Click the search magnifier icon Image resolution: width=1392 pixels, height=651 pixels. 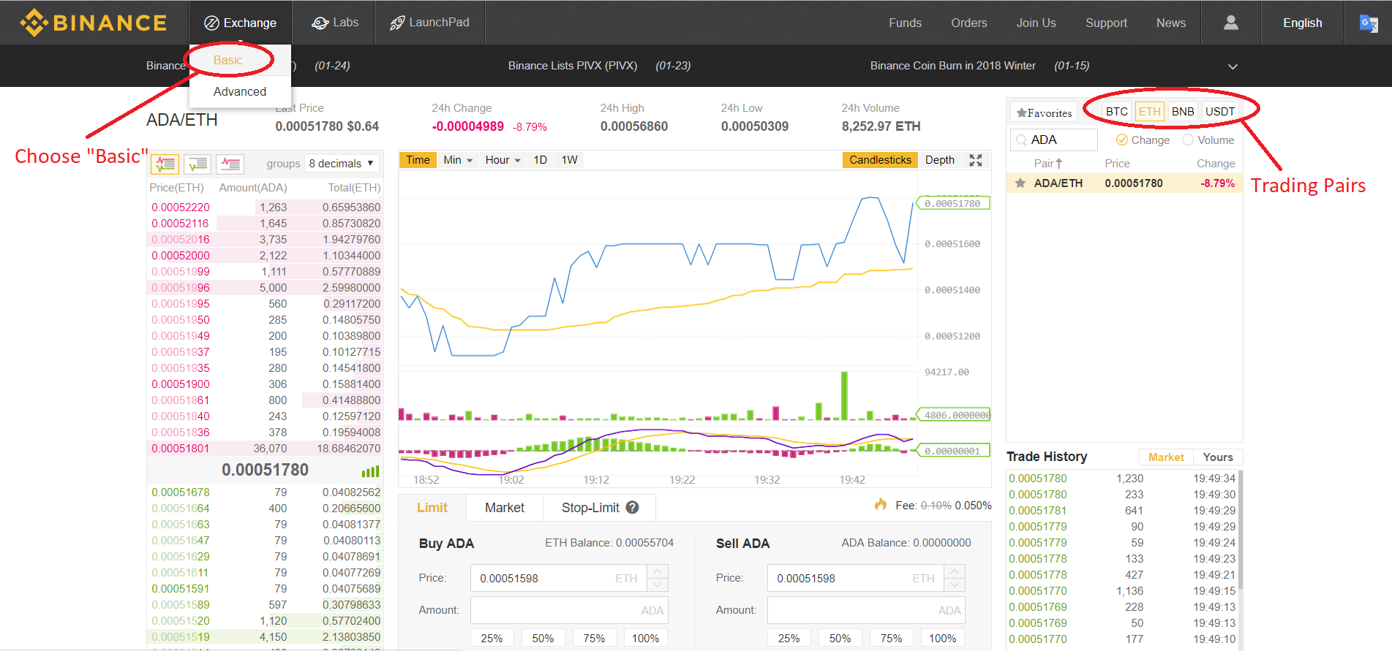(1021, 140)
